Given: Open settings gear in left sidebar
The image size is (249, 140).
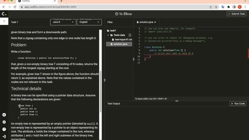Looking at the screenshot, I should tap(4, 122).
